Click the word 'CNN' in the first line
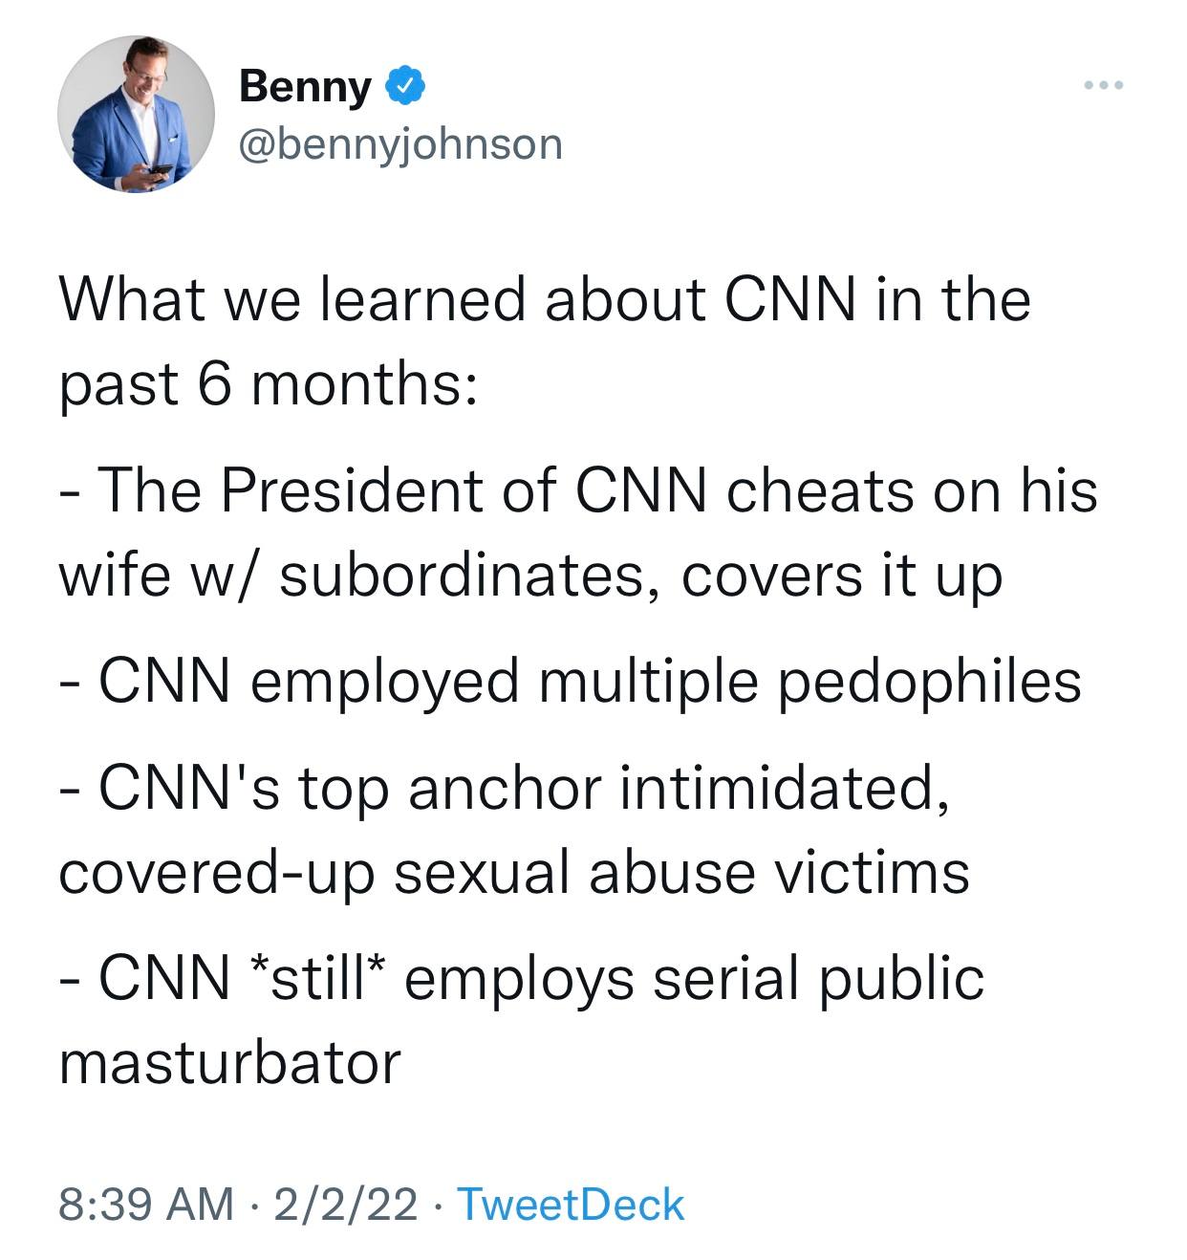 click(x=789, y=299)
